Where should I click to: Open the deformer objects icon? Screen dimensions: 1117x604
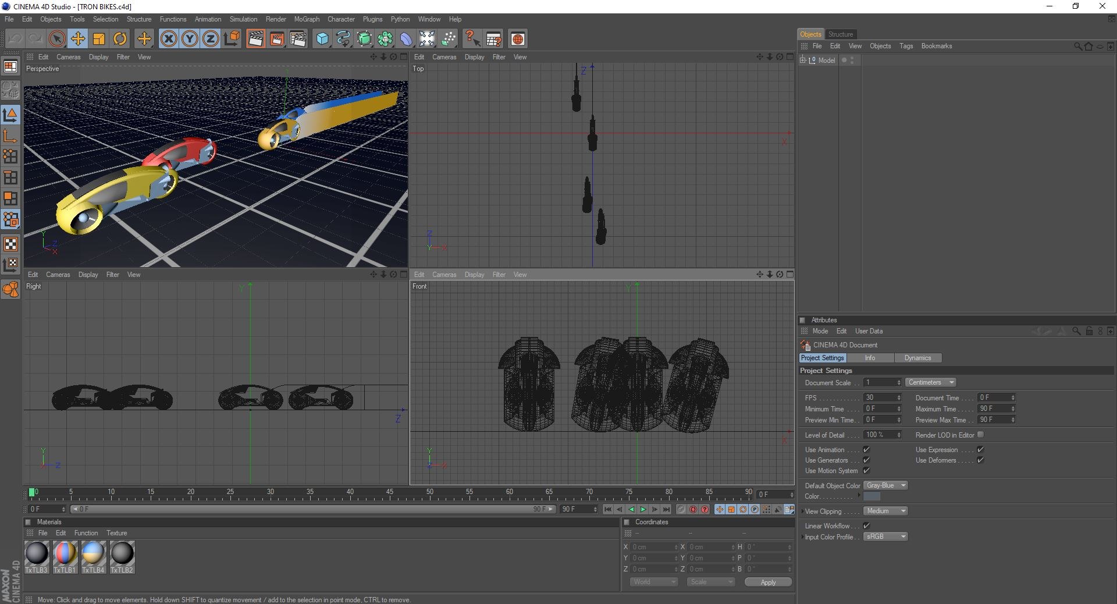(x=406, y=39)
